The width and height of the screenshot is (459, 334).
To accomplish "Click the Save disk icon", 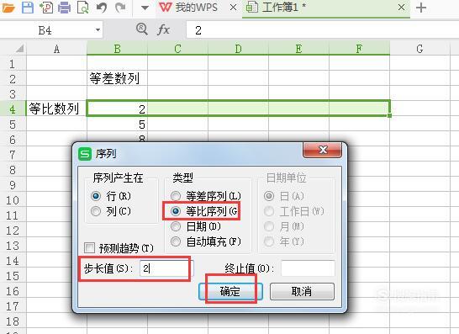I will pos(28,7).
